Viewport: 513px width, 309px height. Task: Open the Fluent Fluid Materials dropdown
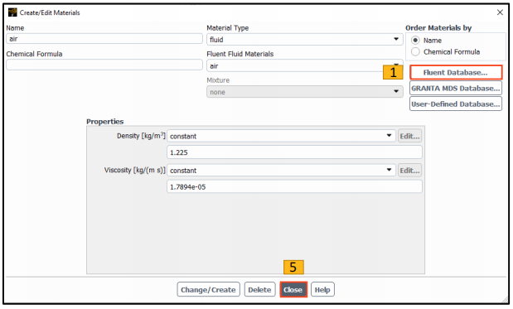(304, 65)
